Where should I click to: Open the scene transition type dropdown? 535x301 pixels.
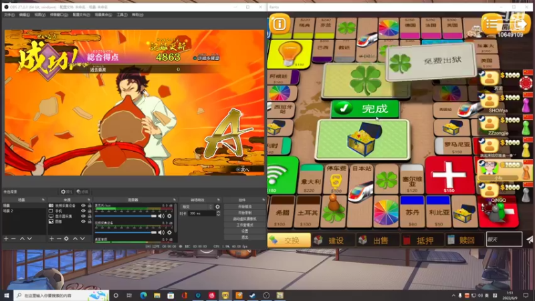[197, 207]
